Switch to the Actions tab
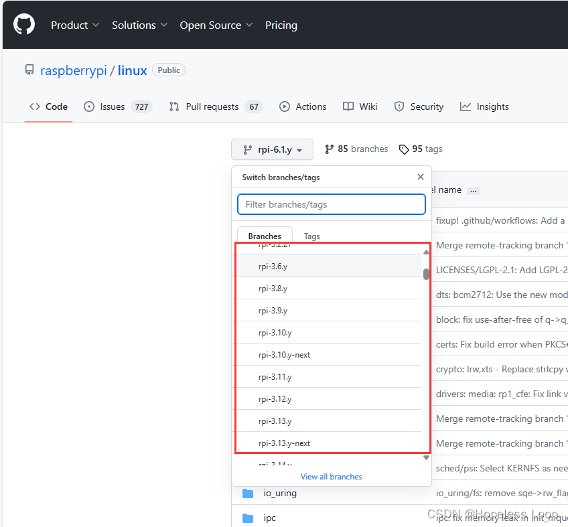568x527 pixels. coord(303,106)
